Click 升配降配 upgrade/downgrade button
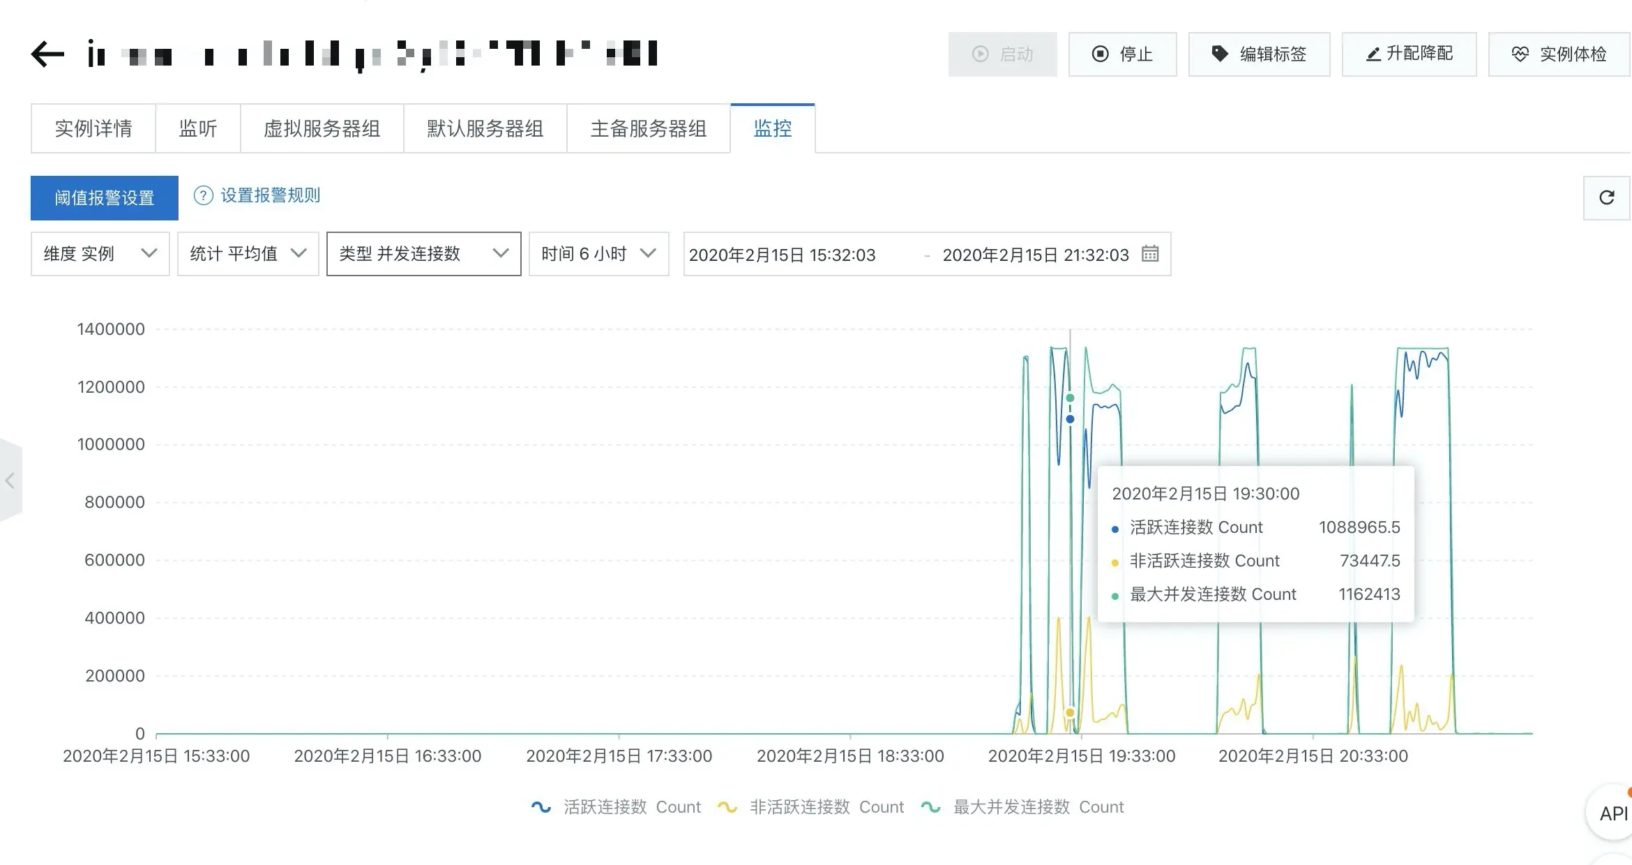 point(1409,54)
